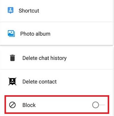Open the Photo album picture icon

[x=11, y=33]
